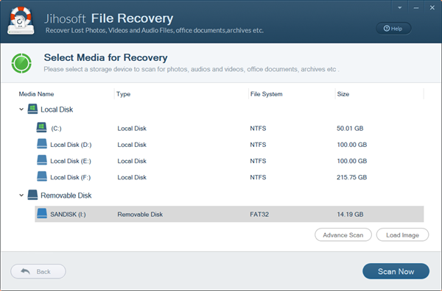Open the title bar dropdown menu arrow
442x291 pixels.
(400, 8)
